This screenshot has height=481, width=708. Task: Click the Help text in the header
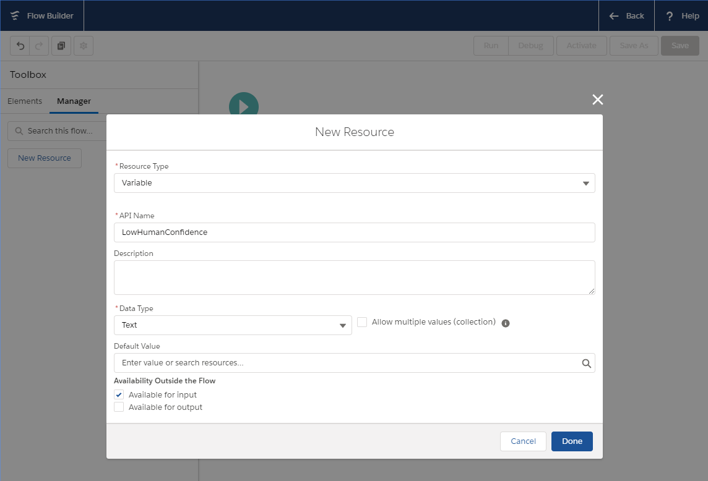coord(691,16)
